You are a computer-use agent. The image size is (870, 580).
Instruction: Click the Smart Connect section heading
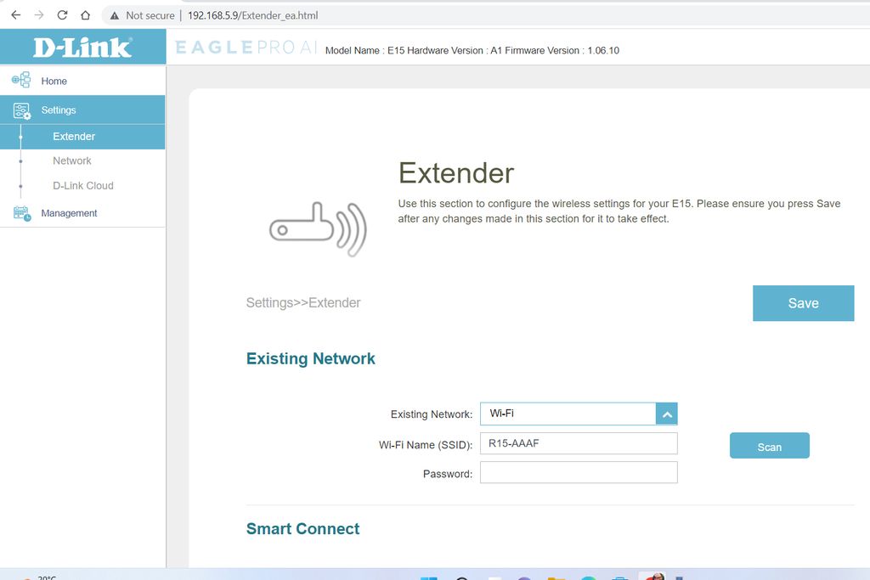pyautogui.click(x=302, y=529)
